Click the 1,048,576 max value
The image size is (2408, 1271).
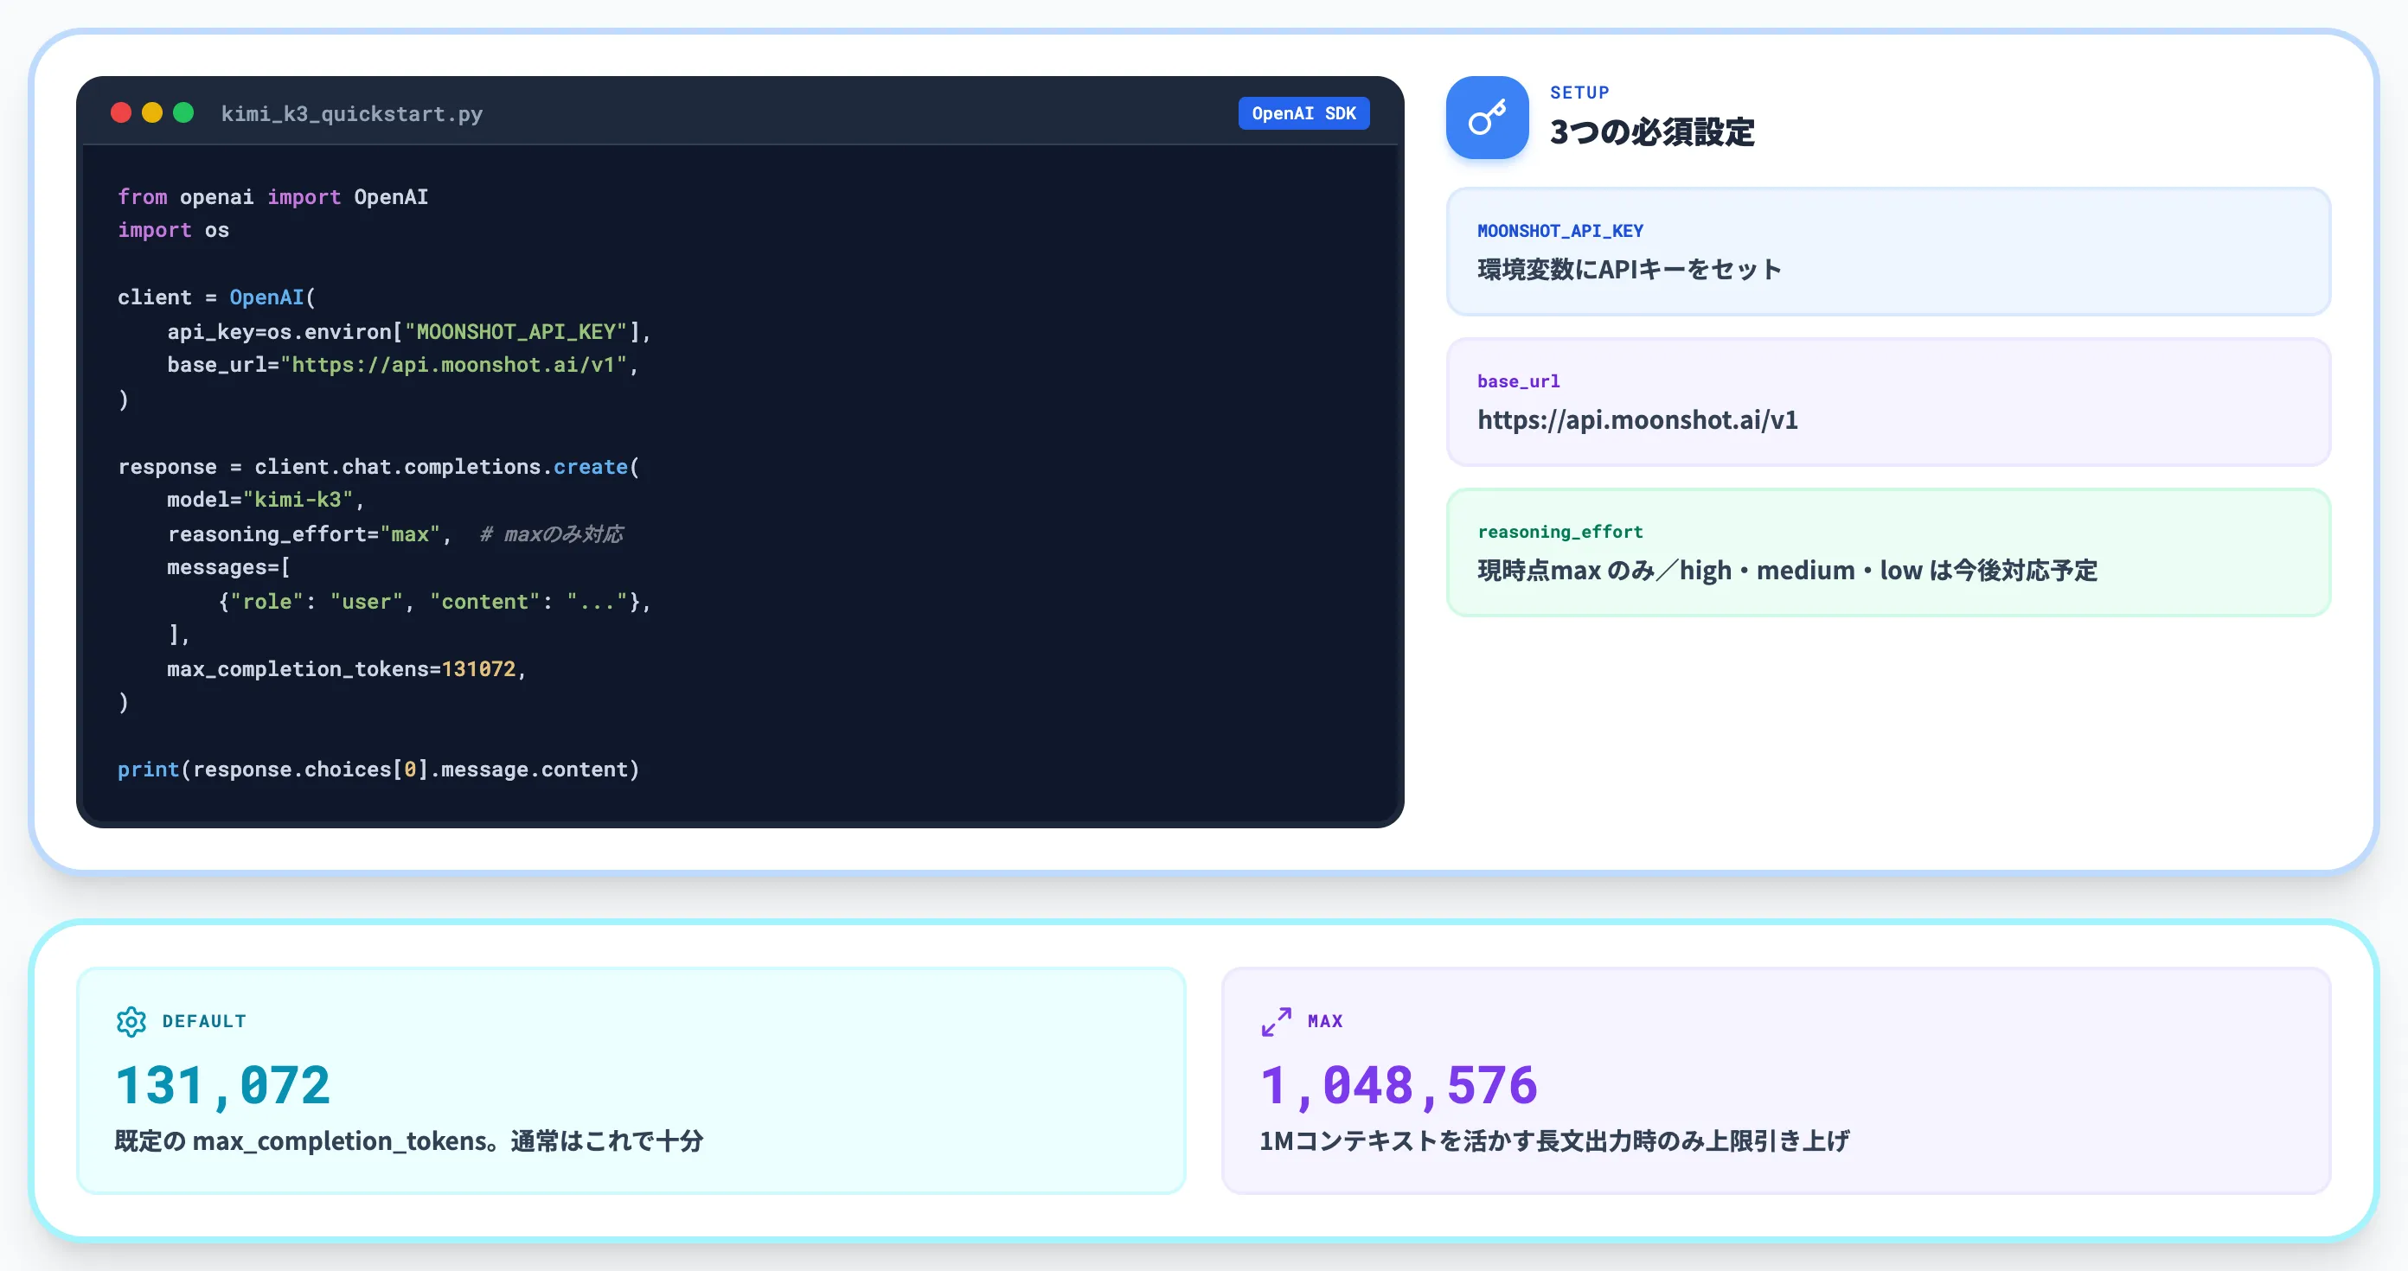point(1399,1086)
